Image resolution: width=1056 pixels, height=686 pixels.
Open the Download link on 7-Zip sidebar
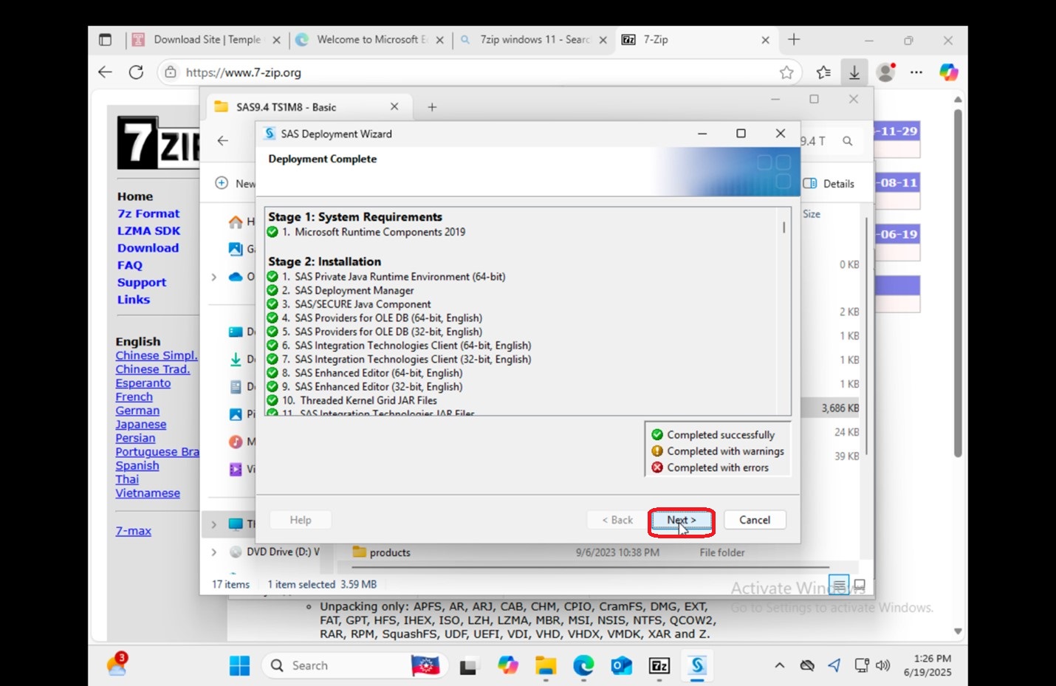point(148,248)
